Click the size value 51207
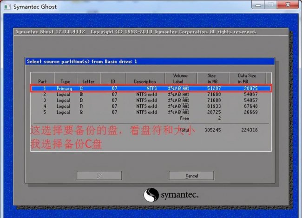Screen dimensions: 302x218 click(214, 88)
